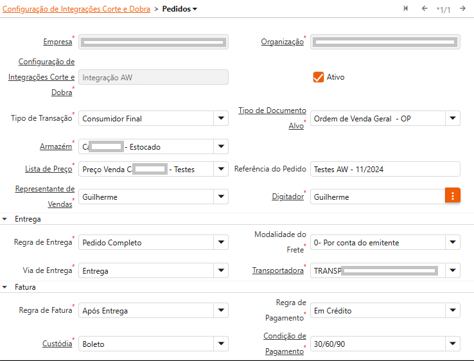Image resolution: width=474 pixels, height=361 pixels.
Task: Collapse the Fatura section
Action: click(5, 287)
